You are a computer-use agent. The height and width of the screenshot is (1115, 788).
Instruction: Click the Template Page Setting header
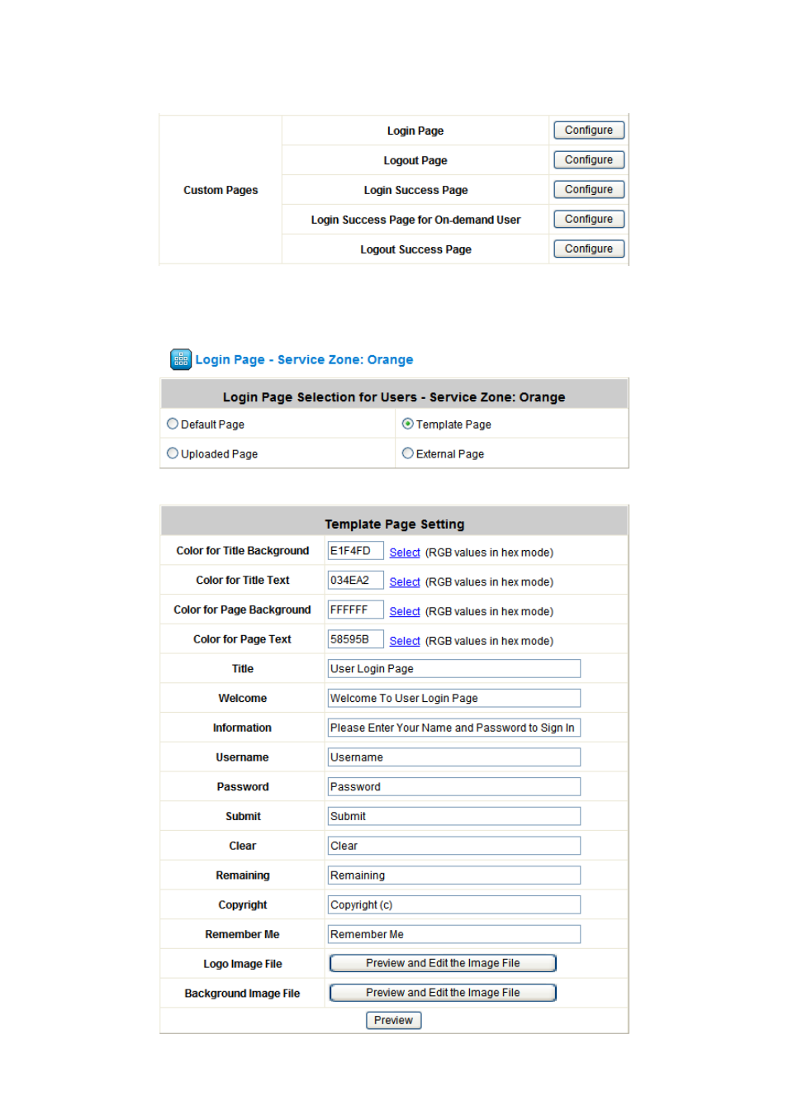coord(394,524)
